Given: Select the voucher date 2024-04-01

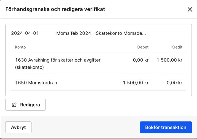Looking at the screenshot, I should 25,33.
